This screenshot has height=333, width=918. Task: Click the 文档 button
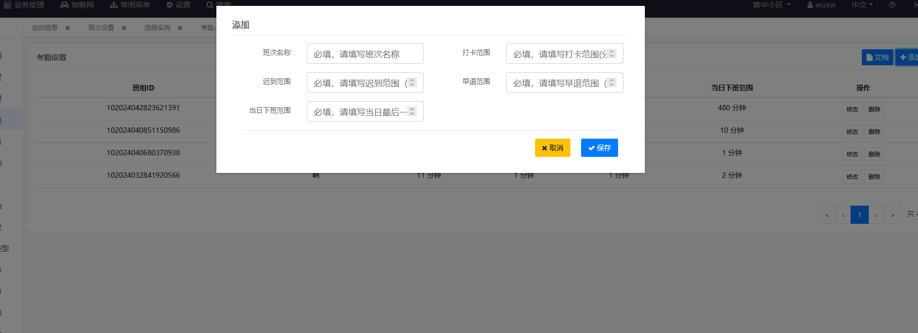(877, 57)
